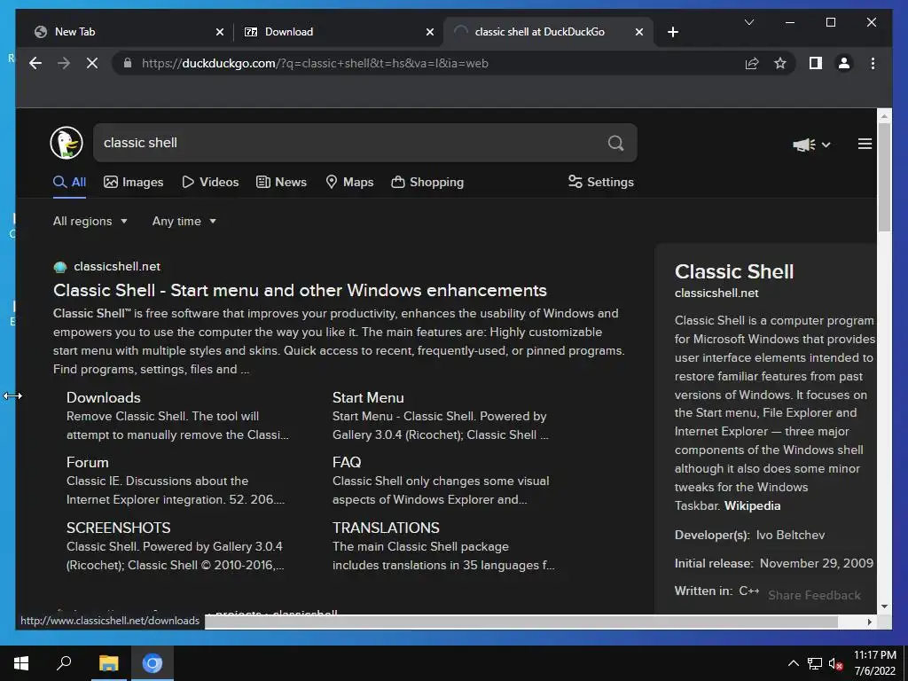Click the scrollbar up arrow
The height and width of the screenshot is (681, 908).
pyautogui.click(x=884, y=116)
